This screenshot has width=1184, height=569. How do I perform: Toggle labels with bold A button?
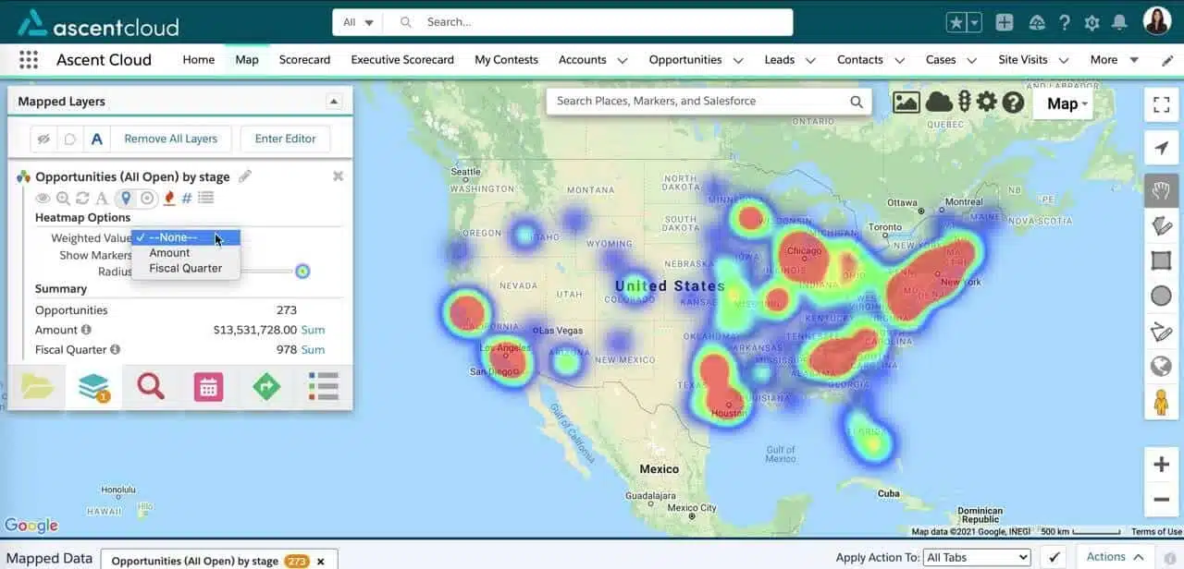click(96, 139)
